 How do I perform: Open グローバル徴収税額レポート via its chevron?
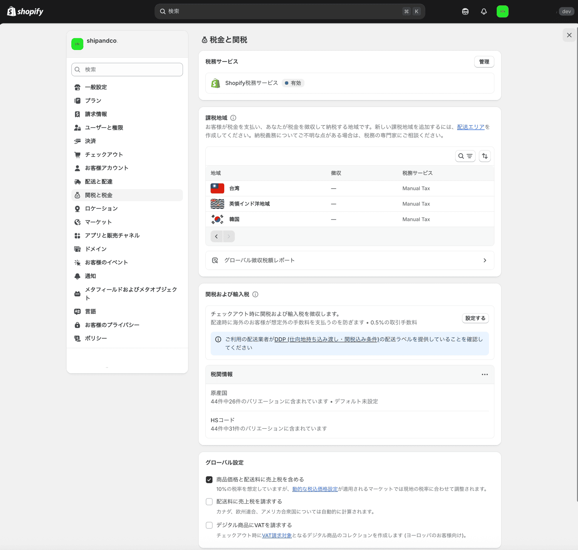pyautogui.click(x=485, y=260)
